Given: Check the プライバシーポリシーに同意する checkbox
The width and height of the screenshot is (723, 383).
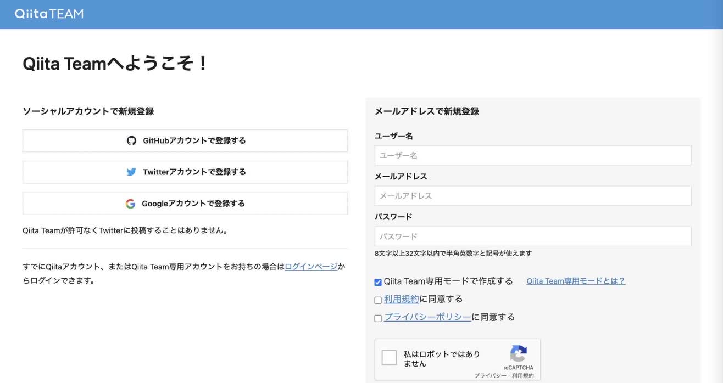Looking at the screenshot, I should pos(378,318).
